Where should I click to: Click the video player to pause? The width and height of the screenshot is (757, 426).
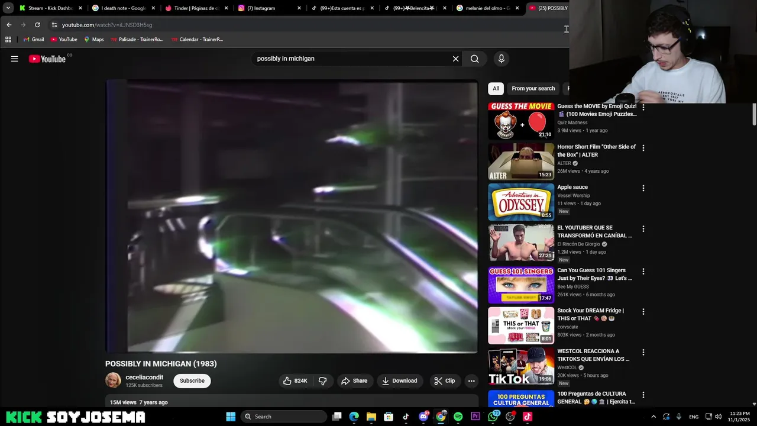click(292, 217)
